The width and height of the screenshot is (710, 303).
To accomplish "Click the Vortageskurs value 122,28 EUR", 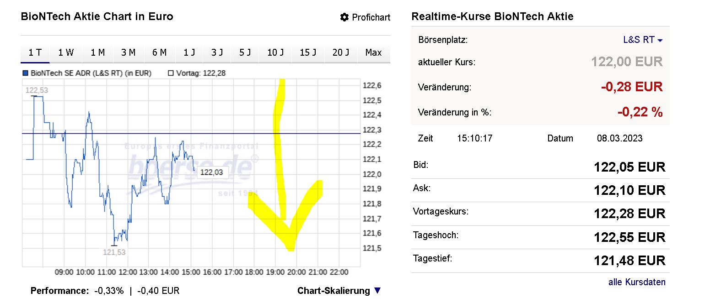I will tap(629, 214).
